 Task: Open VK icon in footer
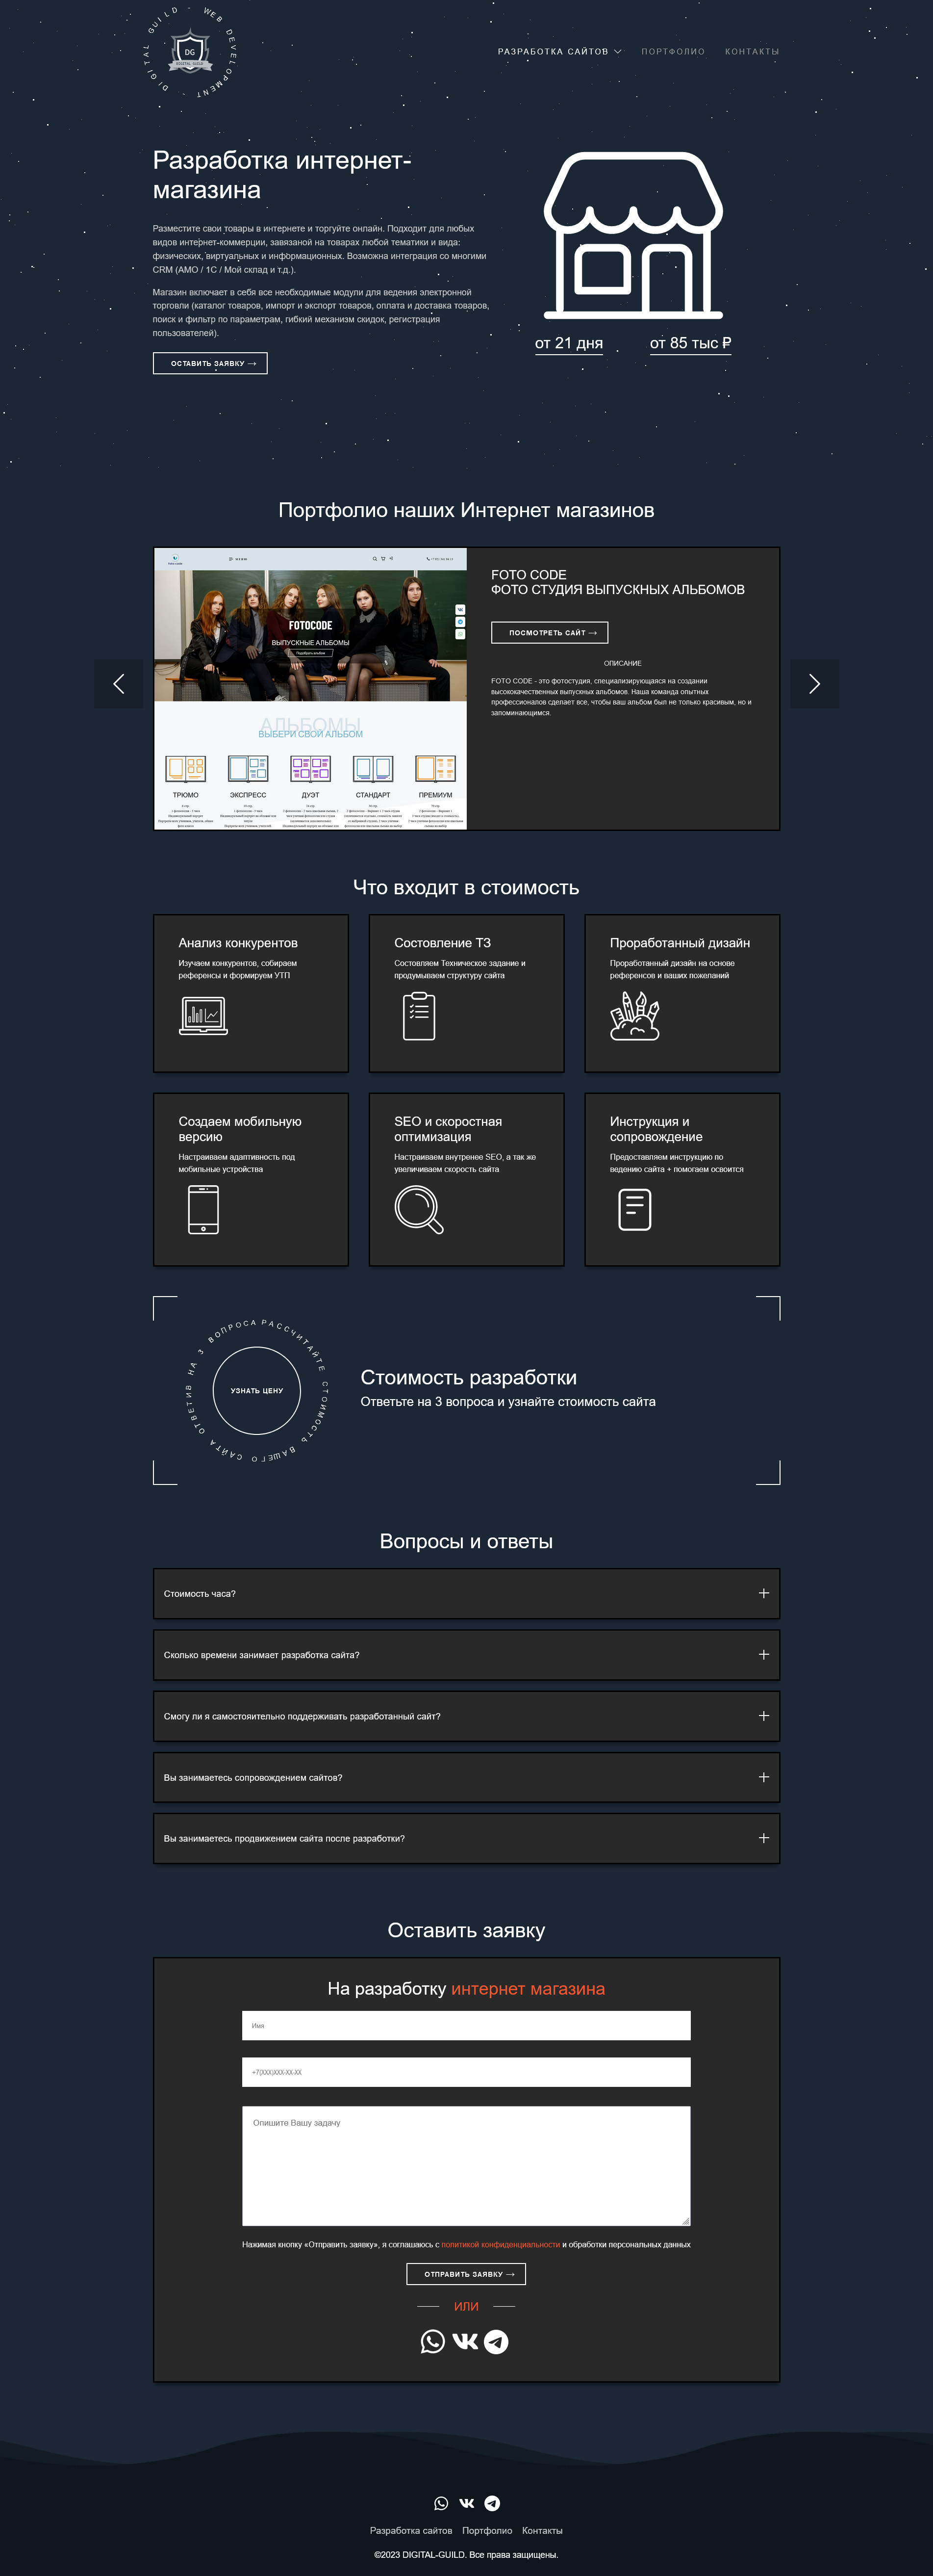[467, 2503]
